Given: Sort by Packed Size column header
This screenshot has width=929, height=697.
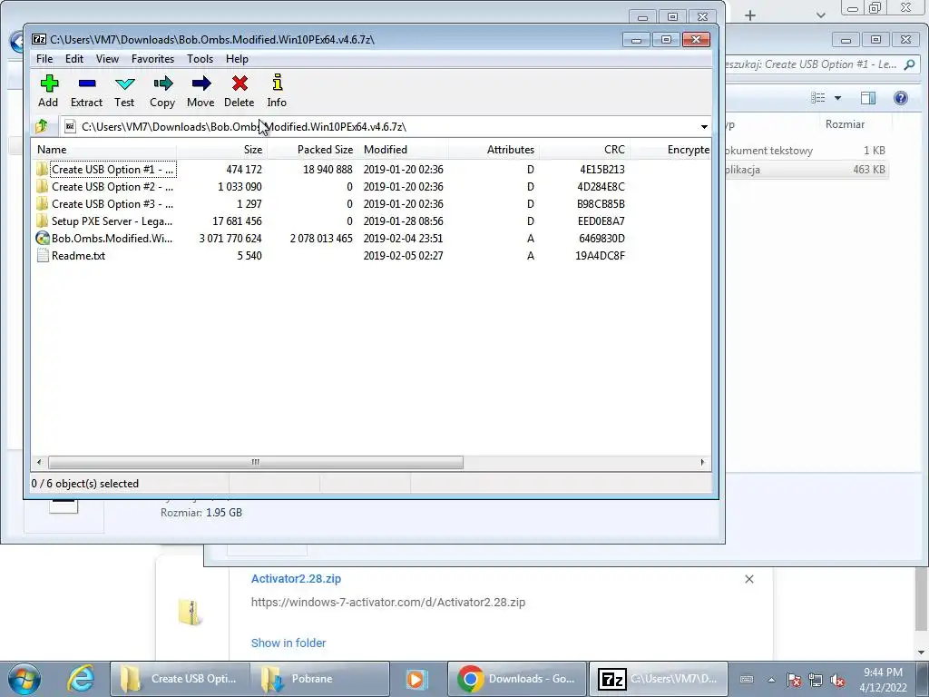Looking at the screenshot, I should point(313,150).
